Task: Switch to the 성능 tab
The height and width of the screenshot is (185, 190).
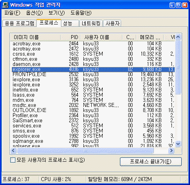Action: (x=70, y=23)
